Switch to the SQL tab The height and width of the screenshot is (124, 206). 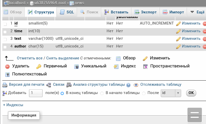[x=67, y=12]
